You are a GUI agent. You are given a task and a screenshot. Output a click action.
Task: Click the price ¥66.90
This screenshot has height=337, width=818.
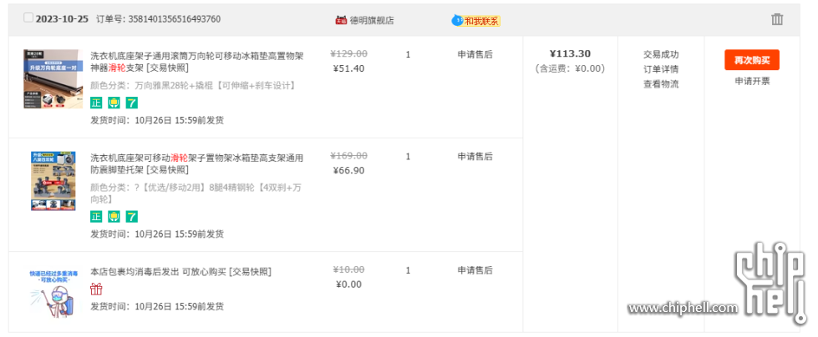(x=348, y=170)
